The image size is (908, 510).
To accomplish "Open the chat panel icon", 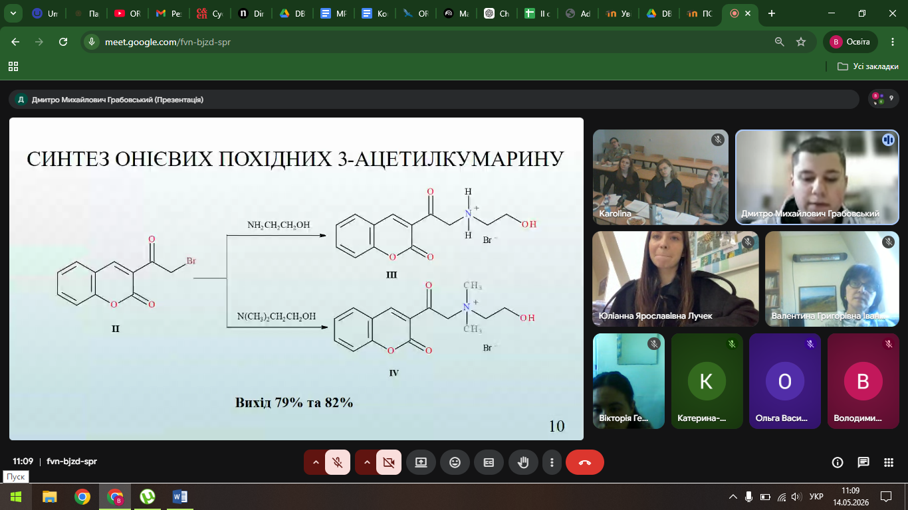I will pyautogui.click(x=863, y=462).
